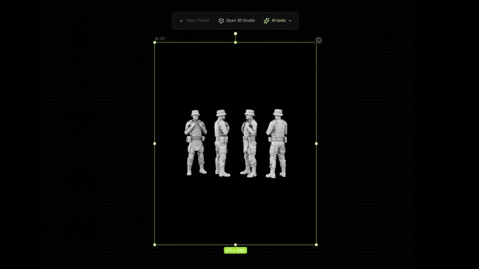Click the 871 × 1092 size badge
479x269 pixels.
235,250
